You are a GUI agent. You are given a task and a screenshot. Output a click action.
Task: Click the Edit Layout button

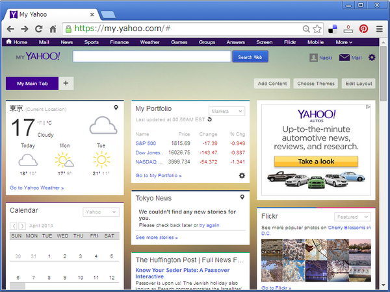(359, 84)
